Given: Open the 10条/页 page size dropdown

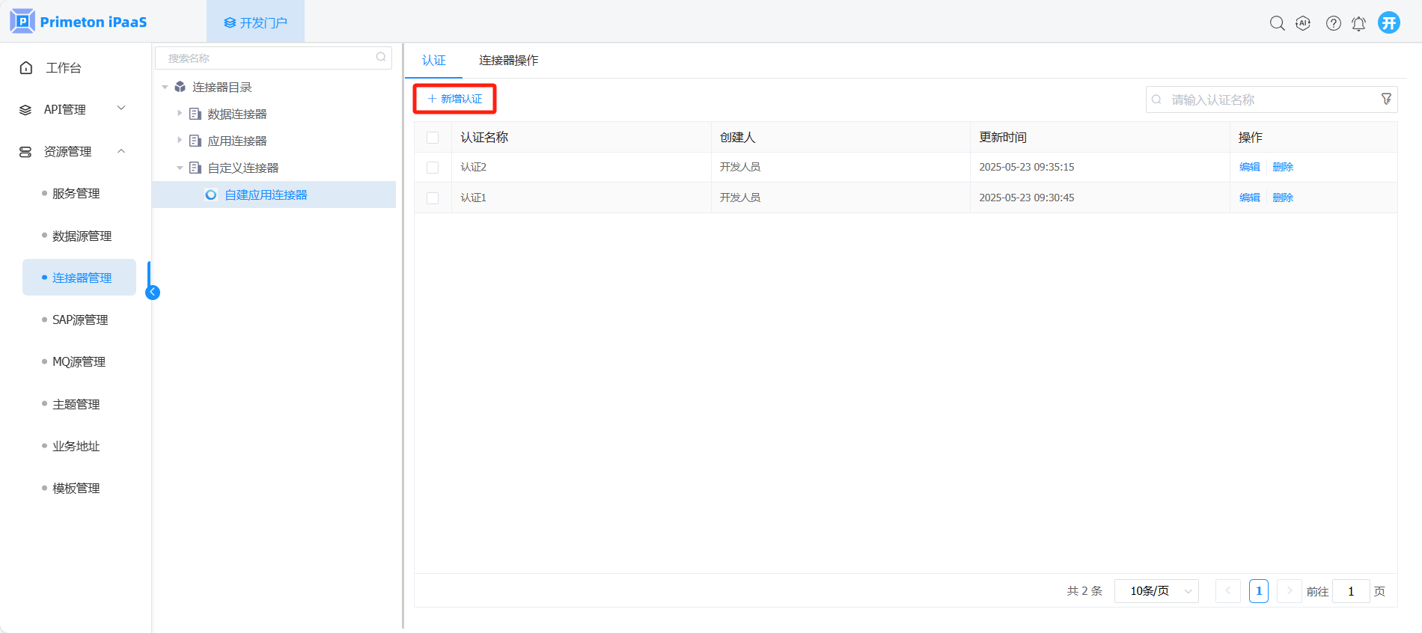Looking at the screenshot, I should pyautogui.click(x=1156, y=591).
